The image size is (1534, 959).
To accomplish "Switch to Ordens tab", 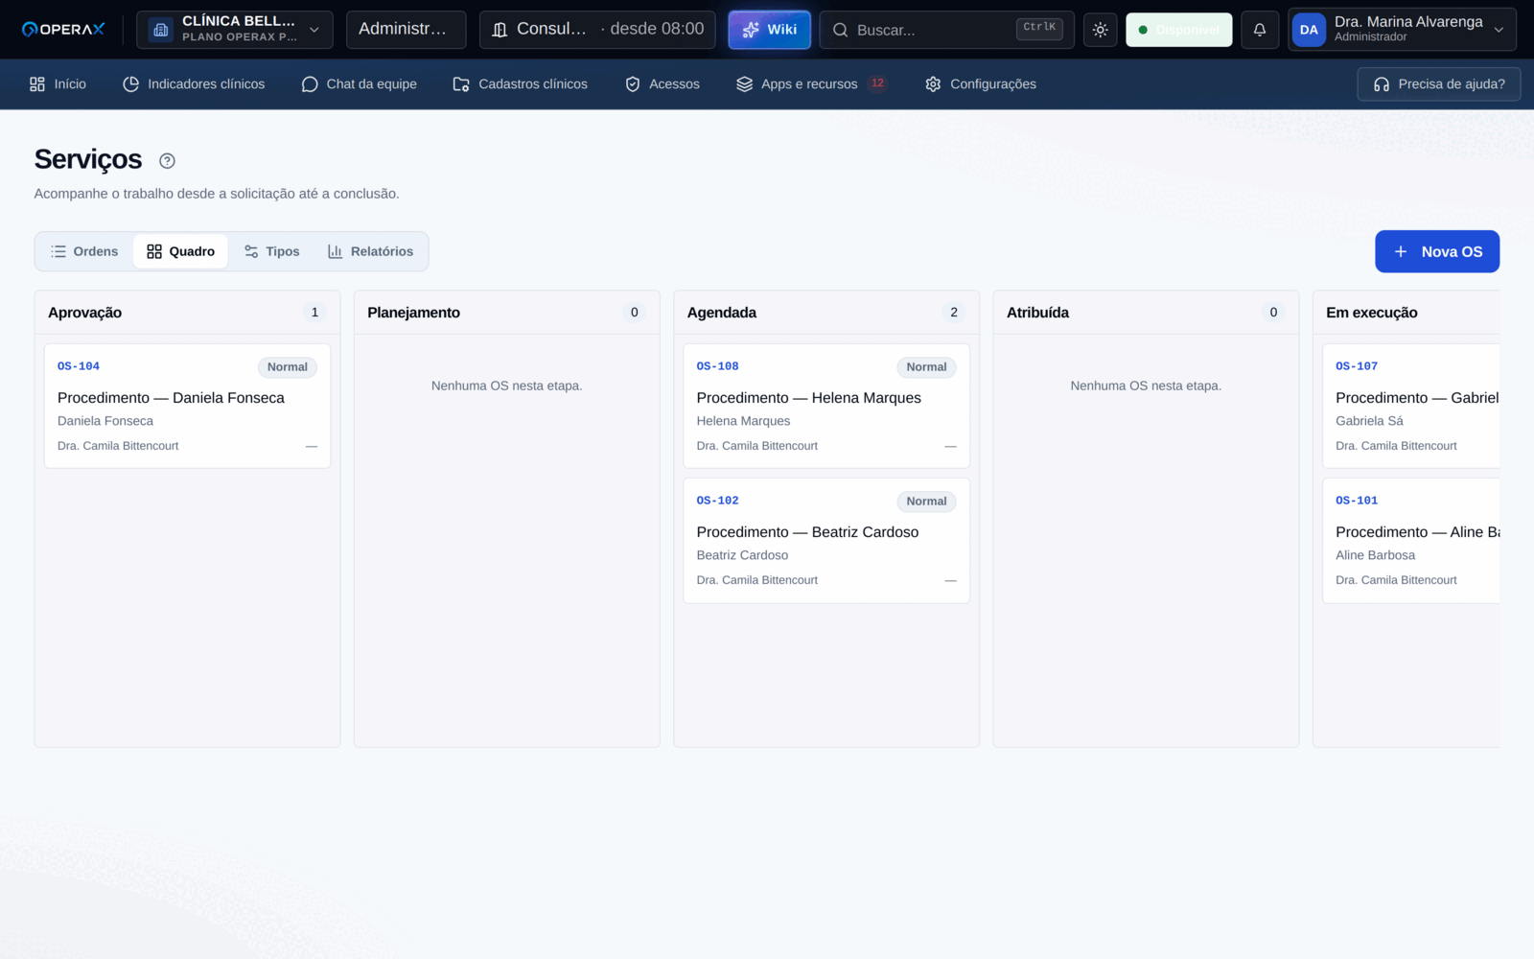I will coord(84,251).
